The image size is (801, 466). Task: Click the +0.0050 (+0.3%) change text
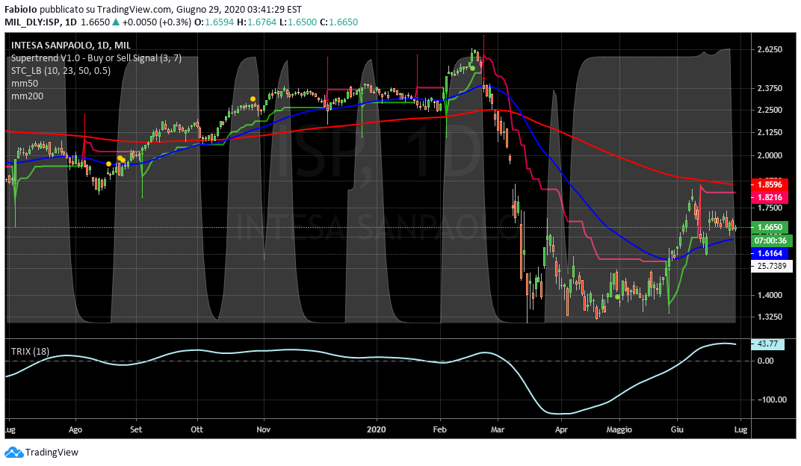pyautogui.click(x=157, y=22)
